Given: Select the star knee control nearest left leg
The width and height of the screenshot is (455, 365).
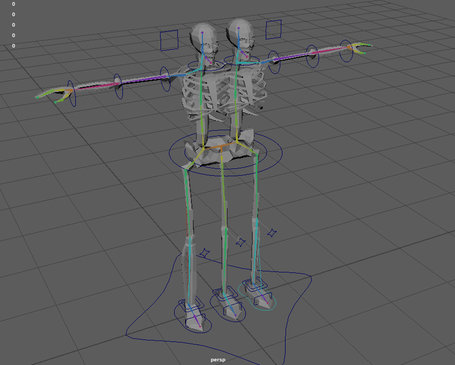Looking at the screenshot, I should 205,253.
